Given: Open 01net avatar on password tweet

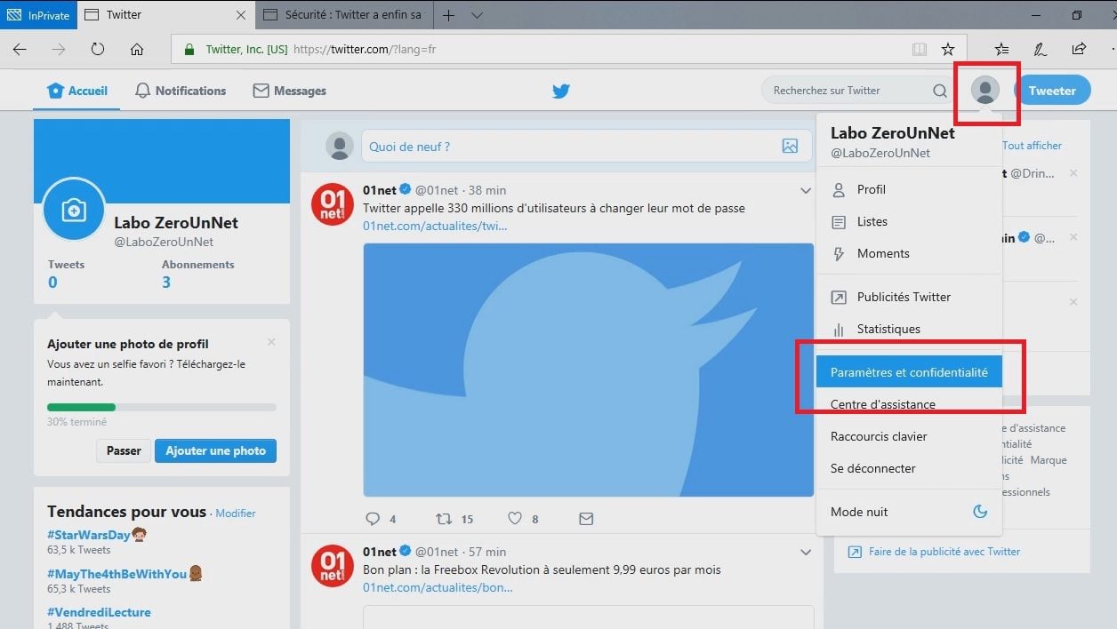Looking at the screenshot, I should pos(333,204).
